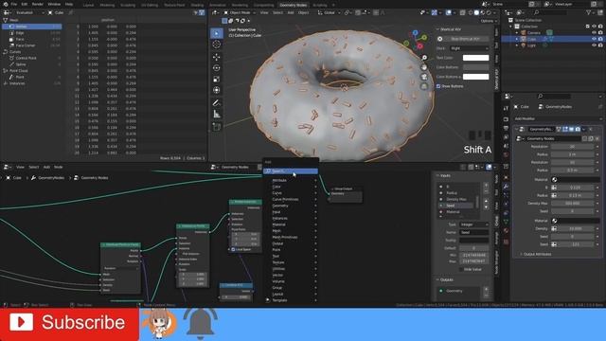Toggle visibility eye for Camera in outliner
Viewport: 606px width, 341px height.
pos(594,32)
